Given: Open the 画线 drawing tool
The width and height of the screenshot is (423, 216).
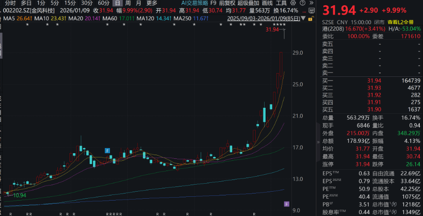Looking at the screenshot, I should tap(267, 3).
